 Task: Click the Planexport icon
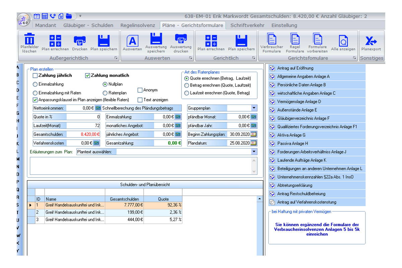pyautogui.click(x=371, y=41)
